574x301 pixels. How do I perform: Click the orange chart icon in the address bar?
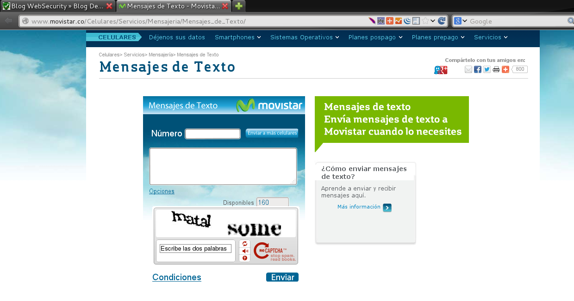click(399, 21)
